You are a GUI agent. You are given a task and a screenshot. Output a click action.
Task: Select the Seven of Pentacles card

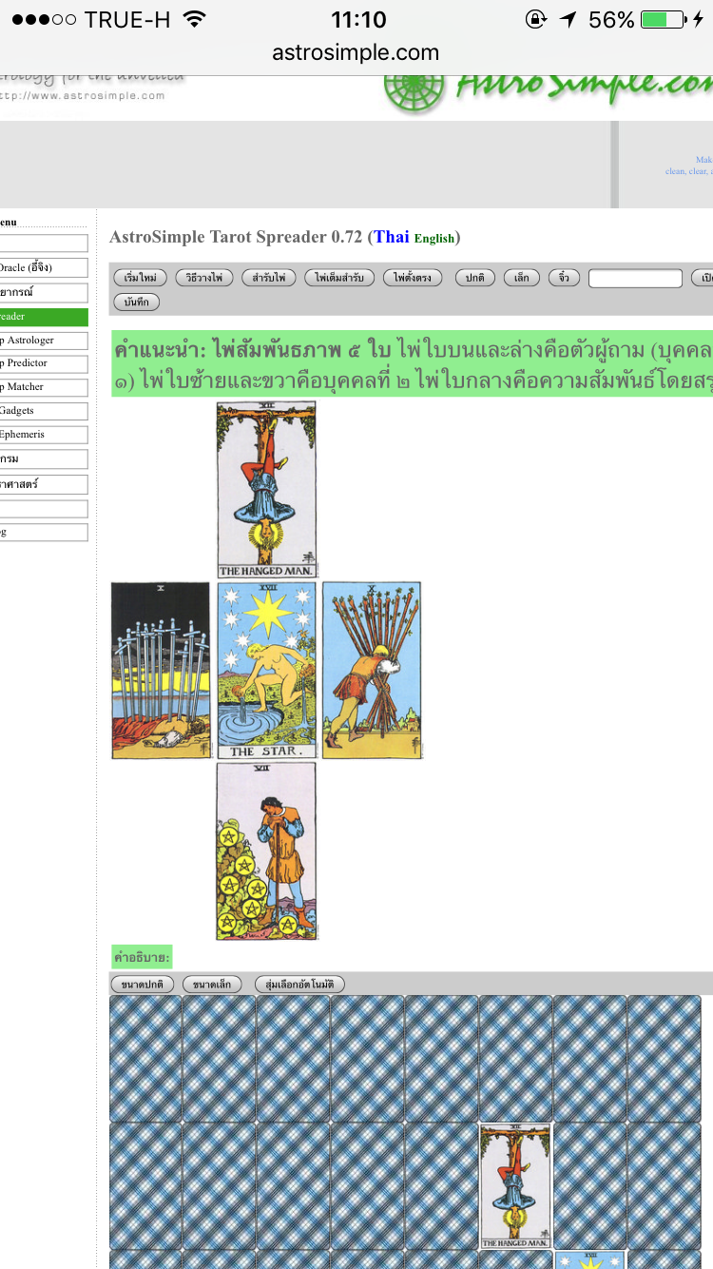coord(266,851)
